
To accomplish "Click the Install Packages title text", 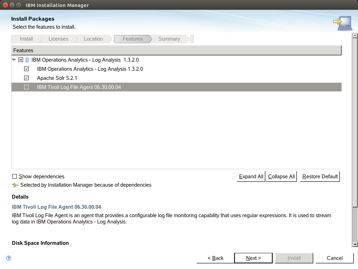I will click(x=33, y=19).
